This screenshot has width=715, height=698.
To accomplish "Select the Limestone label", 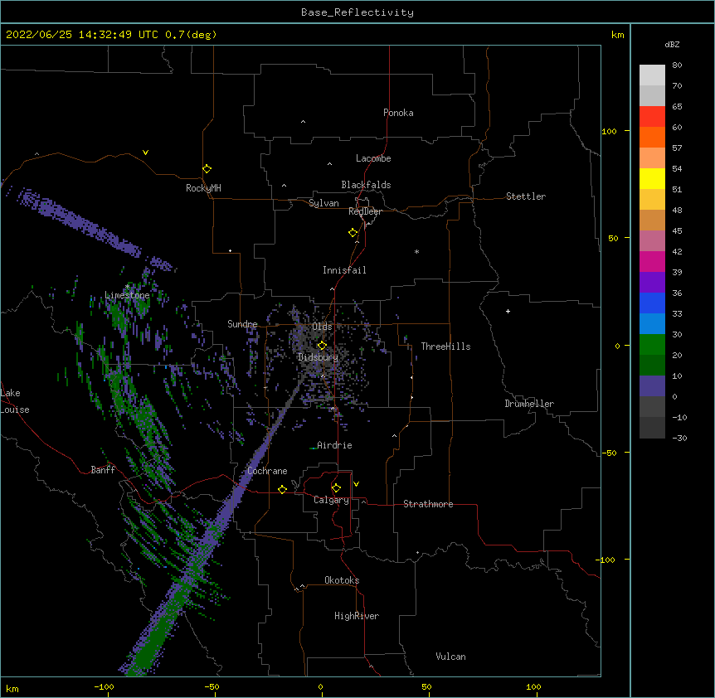I will (127, 295).
